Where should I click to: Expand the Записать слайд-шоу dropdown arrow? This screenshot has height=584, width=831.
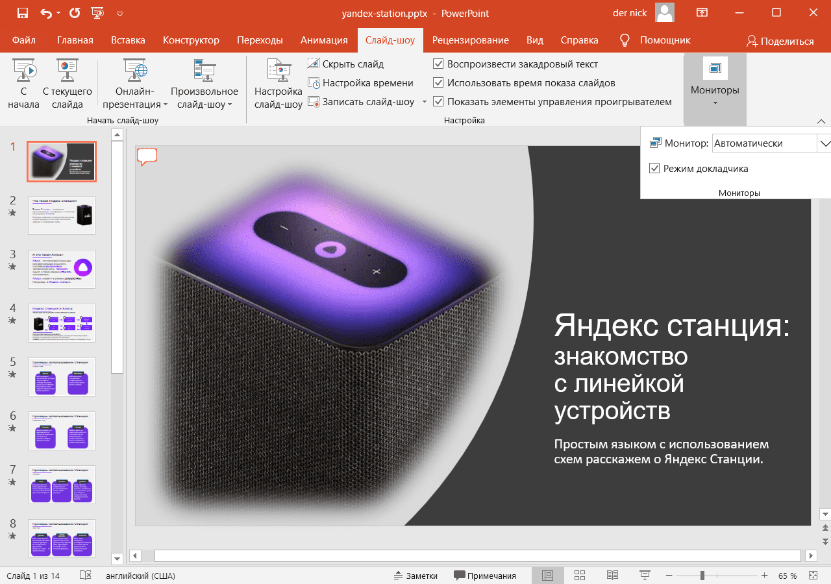424,102
